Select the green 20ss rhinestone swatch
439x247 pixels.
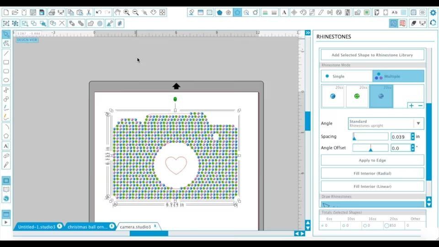click(357, 97)
